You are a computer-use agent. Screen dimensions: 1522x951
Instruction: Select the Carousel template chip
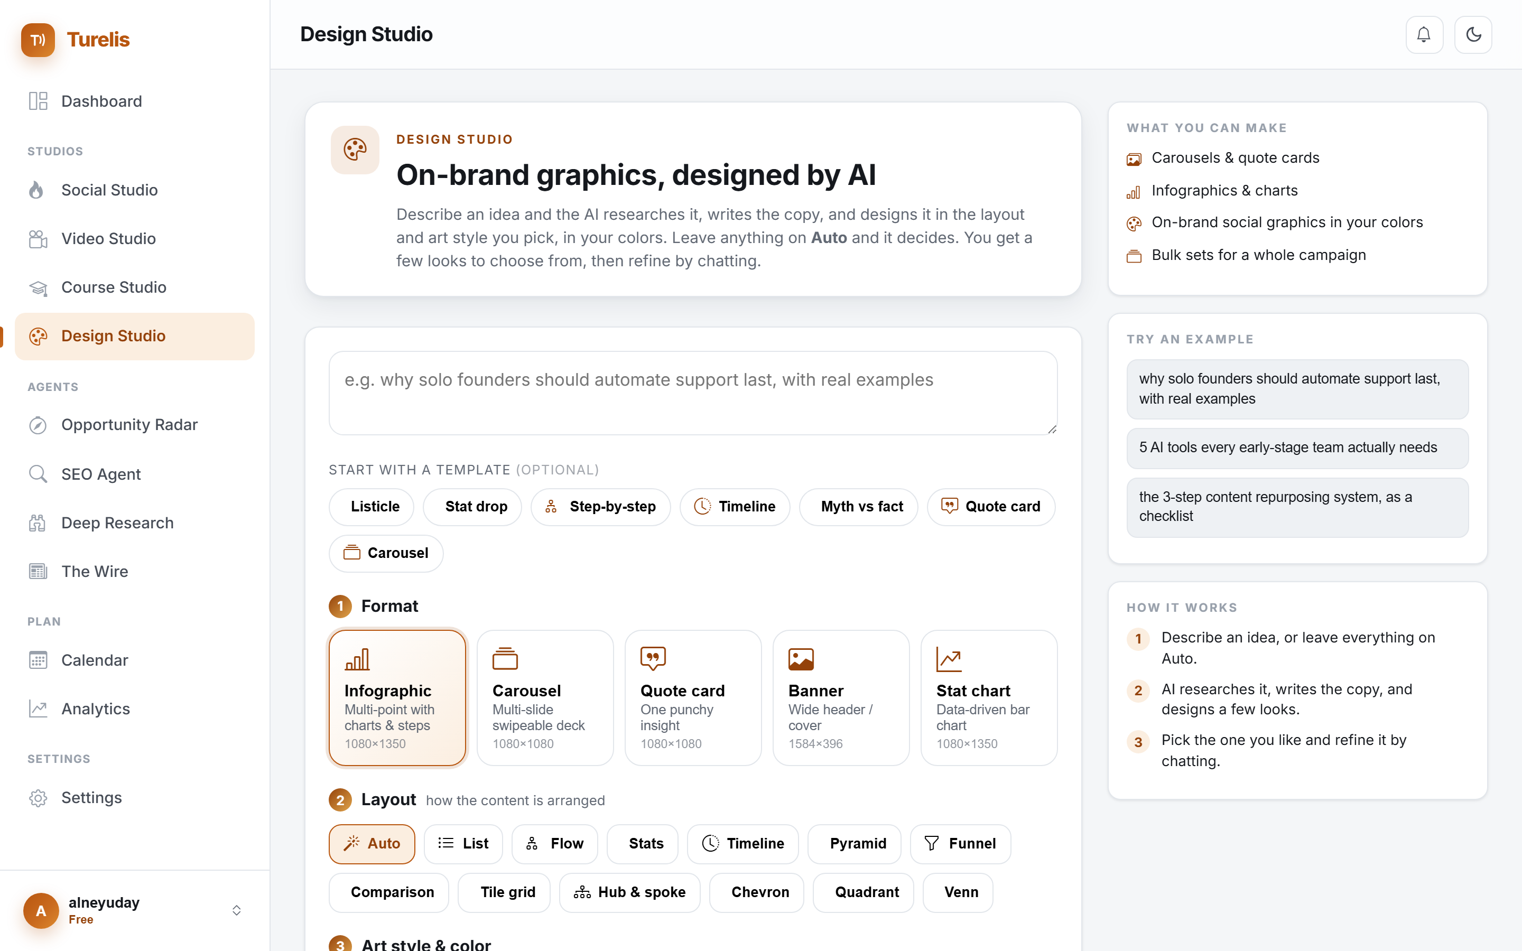[x=386, y=554]
